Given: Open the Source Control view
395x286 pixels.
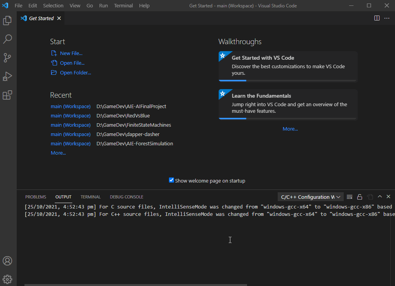Looking at the screenshot, I should [7, 58].
